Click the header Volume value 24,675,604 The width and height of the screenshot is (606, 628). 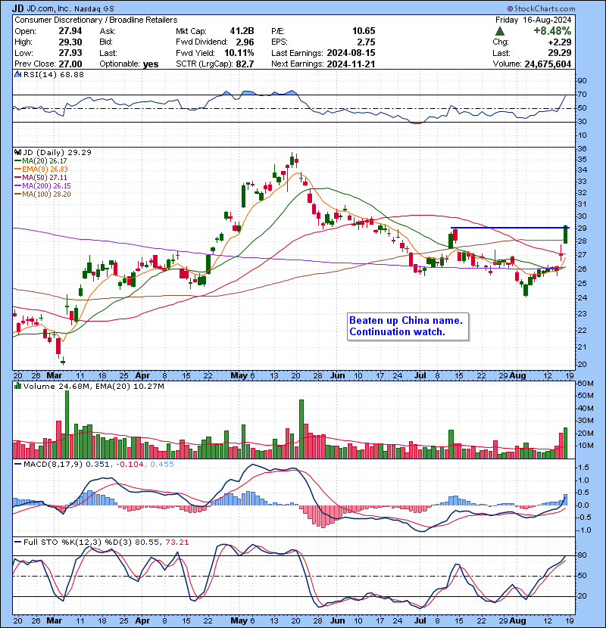(548, 64)
